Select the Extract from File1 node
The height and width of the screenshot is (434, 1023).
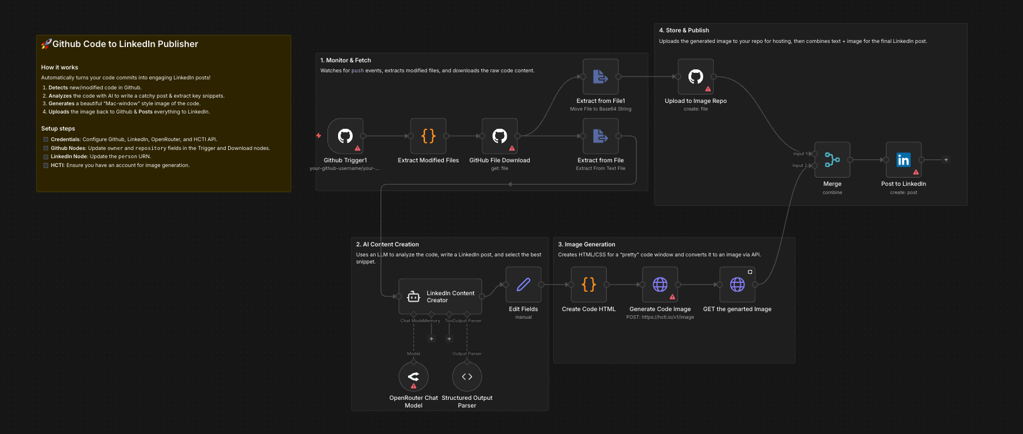tap(600, 76)
